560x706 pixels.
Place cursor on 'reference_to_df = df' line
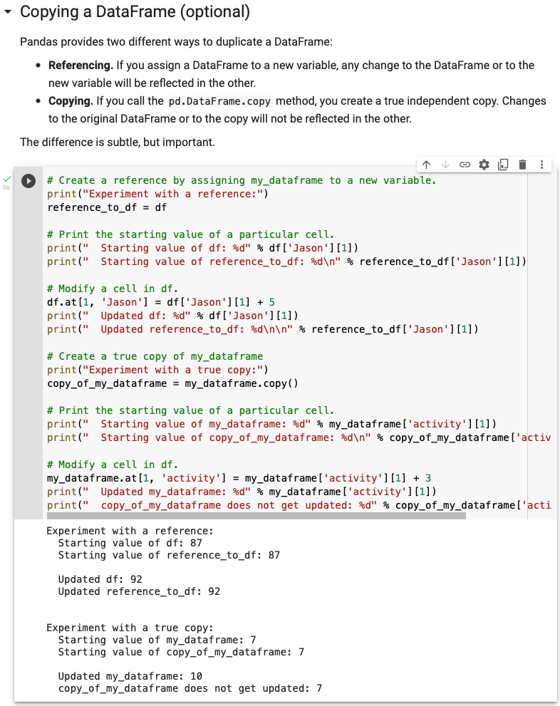(x=107, y=207)
